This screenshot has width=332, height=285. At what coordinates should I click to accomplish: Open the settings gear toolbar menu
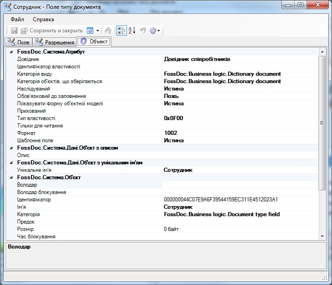pos(155,30)
